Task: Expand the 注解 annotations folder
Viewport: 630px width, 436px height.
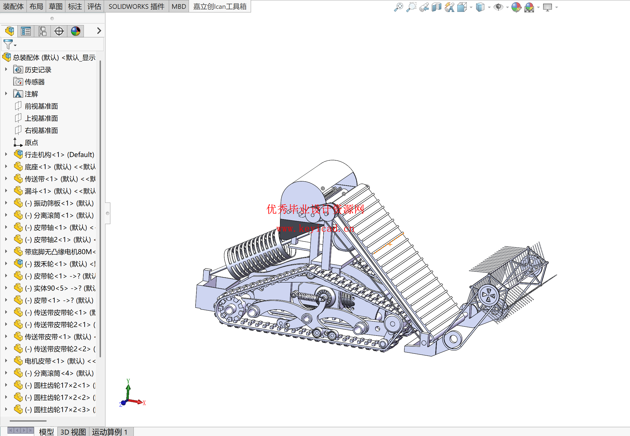Action: click(6, 94)
